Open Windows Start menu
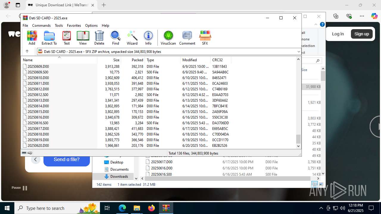Image resolution: width=381 pixels, height=214 pixels. tap(7, 208)
